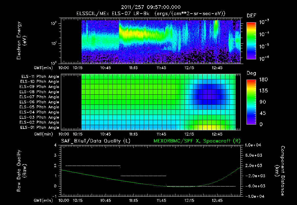Click the 0 tick on the Deg colorbar
297x205 pixels.
pyautogui.click(x=261, y=124)
